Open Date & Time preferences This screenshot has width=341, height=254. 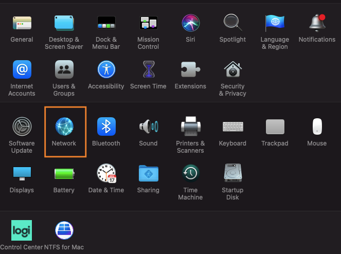pos(106,174)
